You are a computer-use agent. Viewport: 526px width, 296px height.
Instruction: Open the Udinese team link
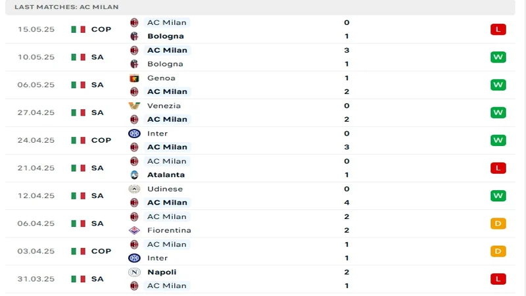coord(165,189)
